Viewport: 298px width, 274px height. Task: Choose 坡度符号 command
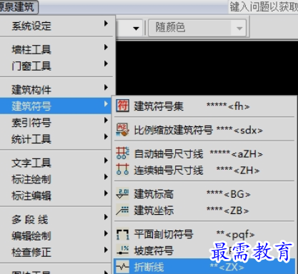pos(204,250)
